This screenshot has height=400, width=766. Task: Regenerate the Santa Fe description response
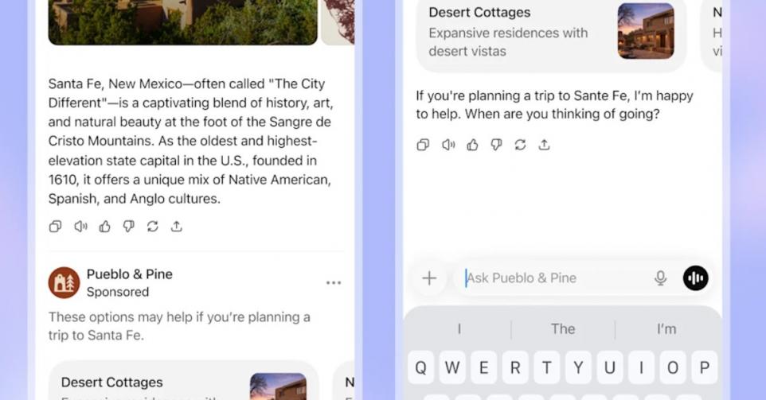152,227
